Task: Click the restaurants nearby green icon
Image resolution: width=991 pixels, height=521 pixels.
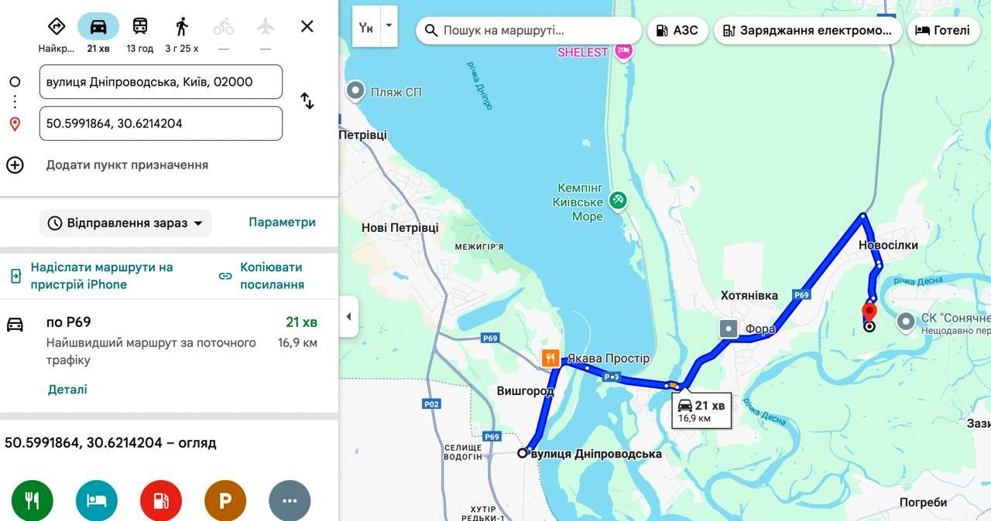Action: [x=32, y=500]
